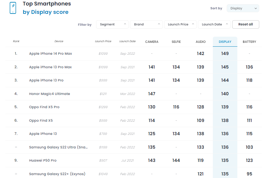Click the Mar 2022 launch date
This screenshot has width=267, height=178.
coord(127,94)
